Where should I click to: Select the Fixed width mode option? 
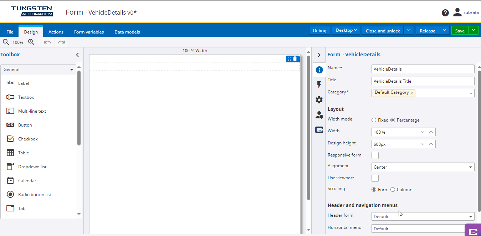374,120
